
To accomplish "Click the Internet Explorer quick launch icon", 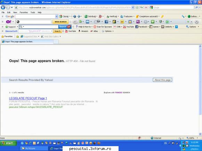I will coord(30,143).
